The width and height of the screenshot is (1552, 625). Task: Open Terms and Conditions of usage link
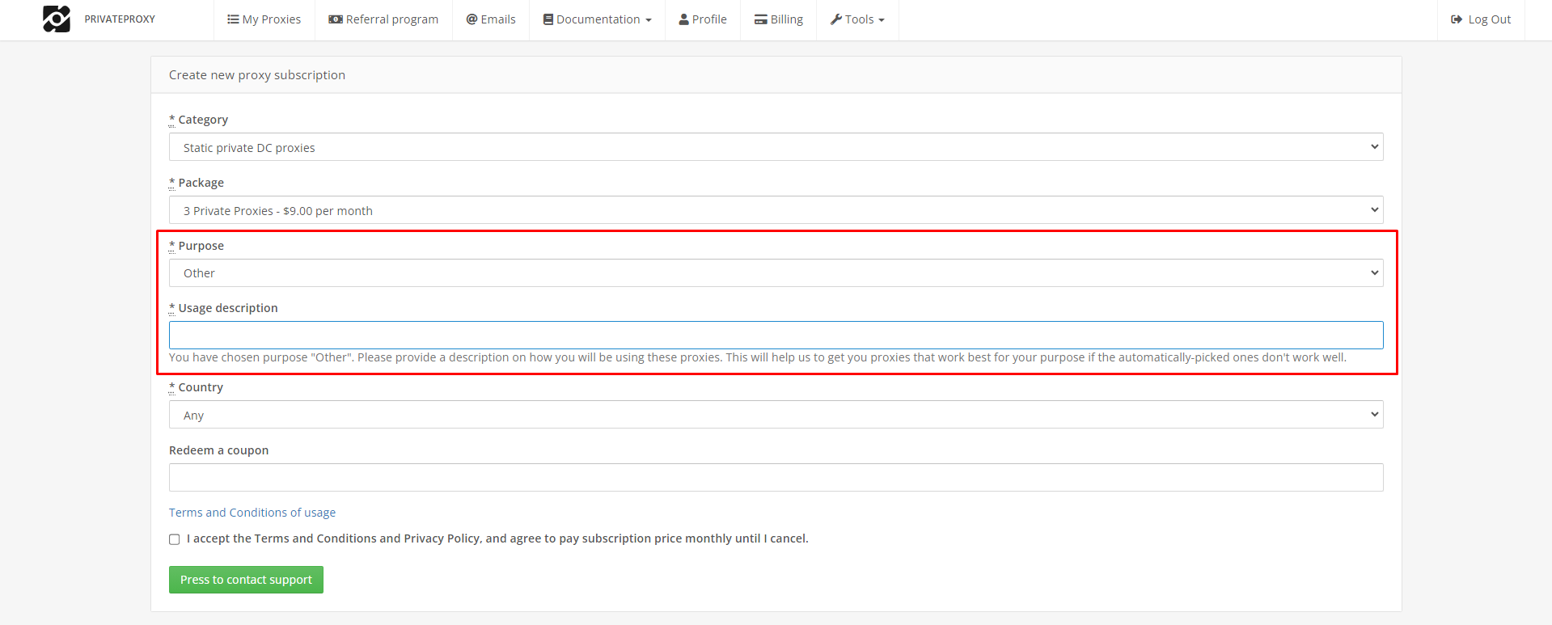252,513
